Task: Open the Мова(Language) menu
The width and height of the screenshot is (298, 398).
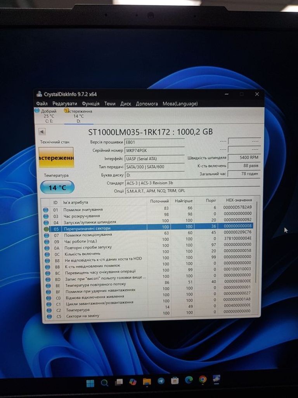Action: pyautogui.click(x=180, y=103)
